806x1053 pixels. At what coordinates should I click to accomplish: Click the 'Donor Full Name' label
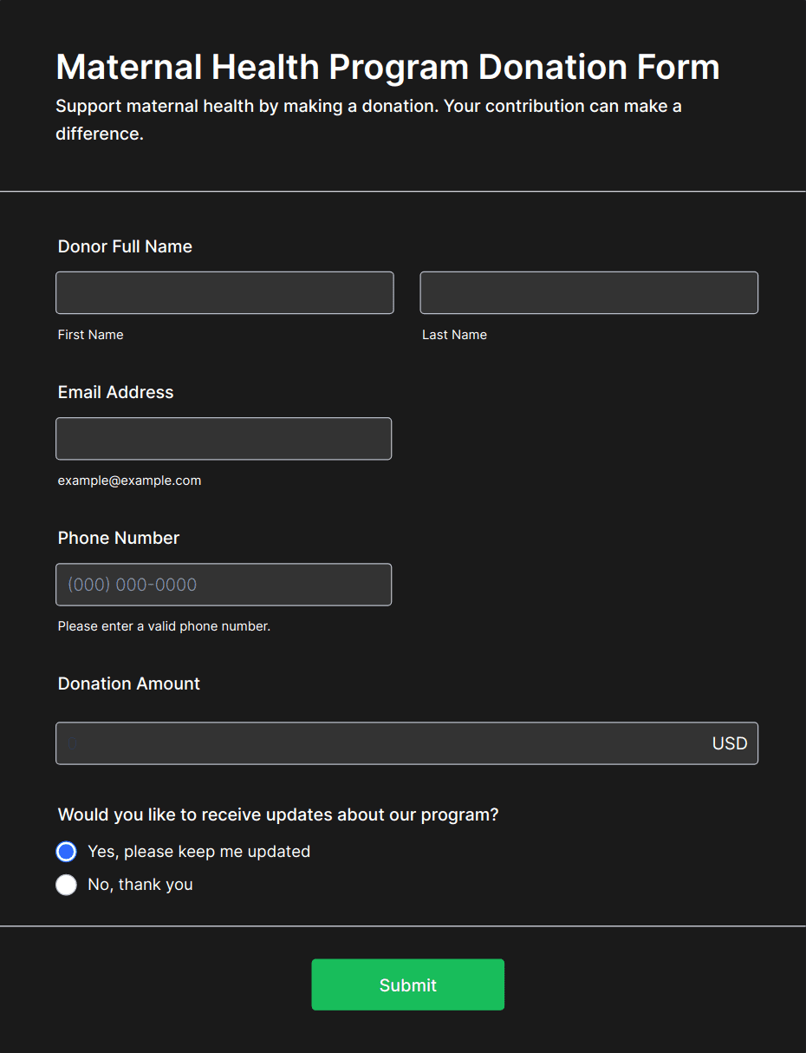coord(125,246)
